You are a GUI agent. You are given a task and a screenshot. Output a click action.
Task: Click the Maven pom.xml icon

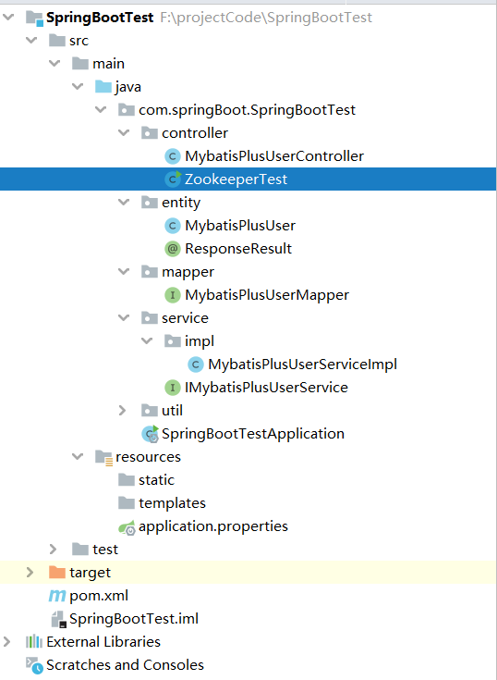[x=57, y=596]
